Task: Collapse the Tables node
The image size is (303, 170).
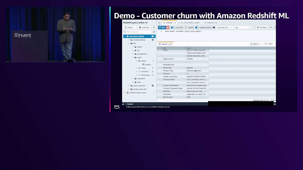Action: pos(137,61)
